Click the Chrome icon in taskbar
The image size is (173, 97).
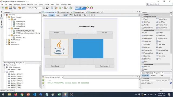pos(22,95)
